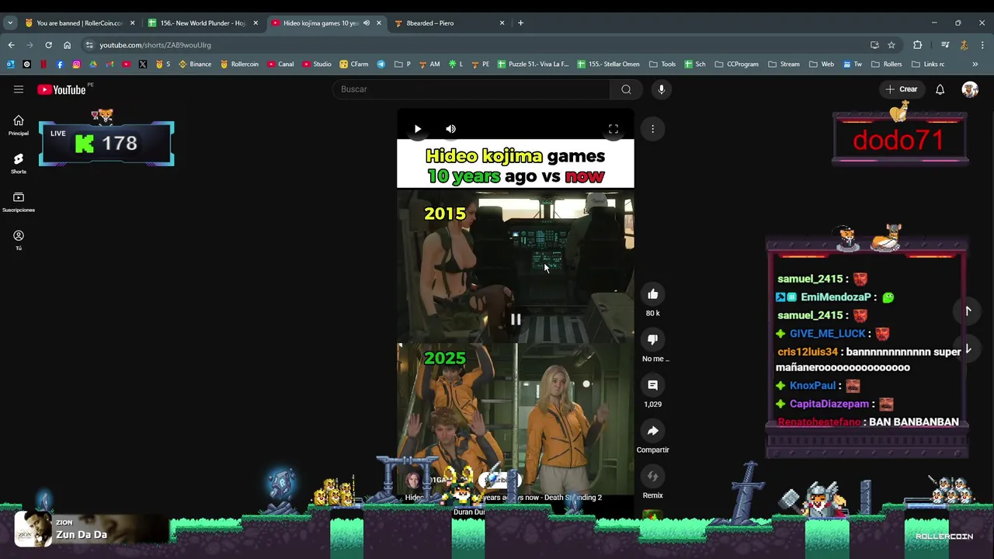Enter fullscreen for the short
Viewport: 994px width, 559px height.
[613, 129]
